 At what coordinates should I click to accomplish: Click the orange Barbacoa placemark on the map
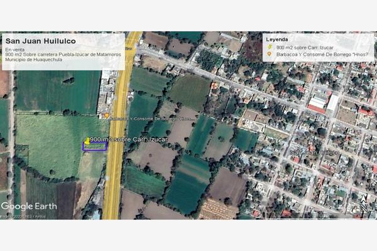pyautogui.click(x=107, y=116)
